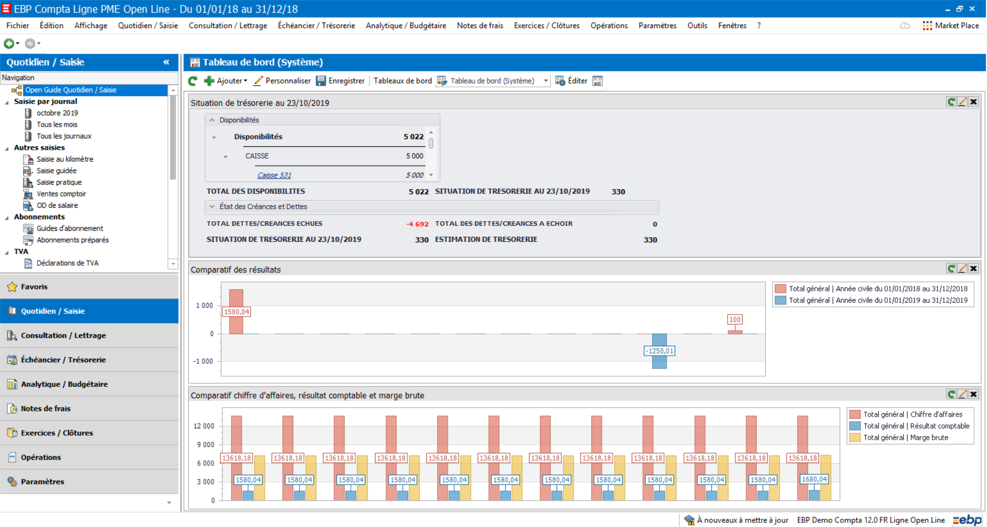Close the Comparatif des résultats widget
Screen dimensions: 987x527
click(x=973, y=268)
